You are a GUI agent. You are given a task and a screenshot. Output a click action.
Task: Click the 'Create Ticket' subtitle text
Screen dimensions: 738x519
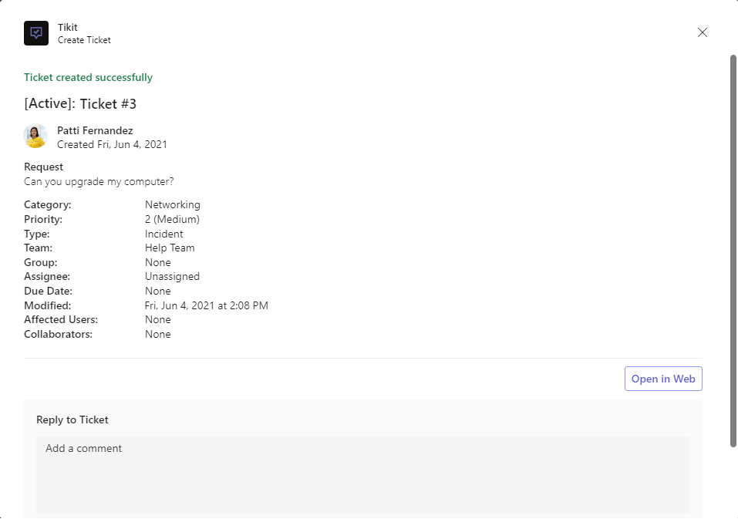click(x=84, y=40)
